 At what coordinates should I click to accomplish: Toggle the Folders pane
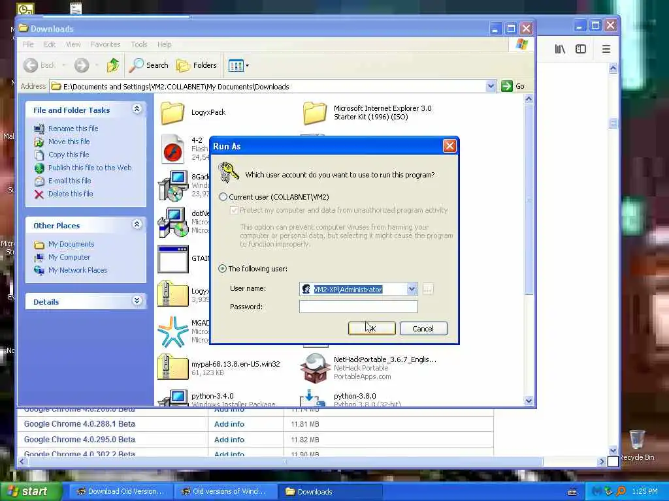[x=197, y=65]
